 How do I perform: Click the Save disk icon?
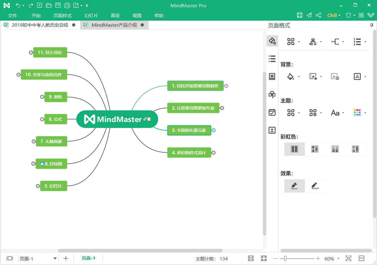point(58,5)
